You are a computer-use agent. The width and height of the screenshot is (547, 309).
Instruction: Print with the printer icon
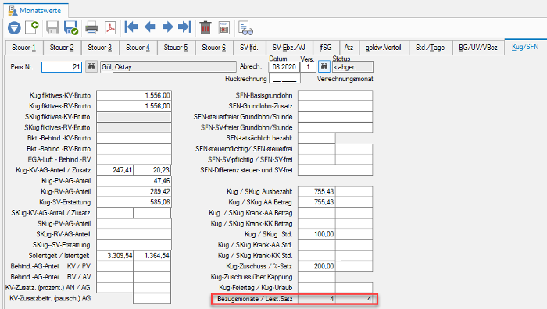click(91, 27)
